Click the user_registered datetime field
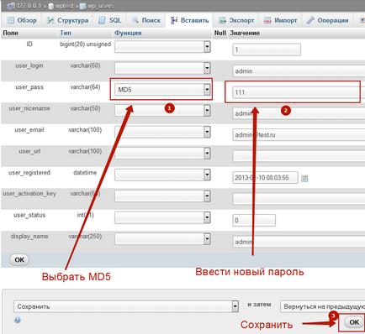This screenshot has height=334, width=365. pyautogui.click(x=265, y=178)
